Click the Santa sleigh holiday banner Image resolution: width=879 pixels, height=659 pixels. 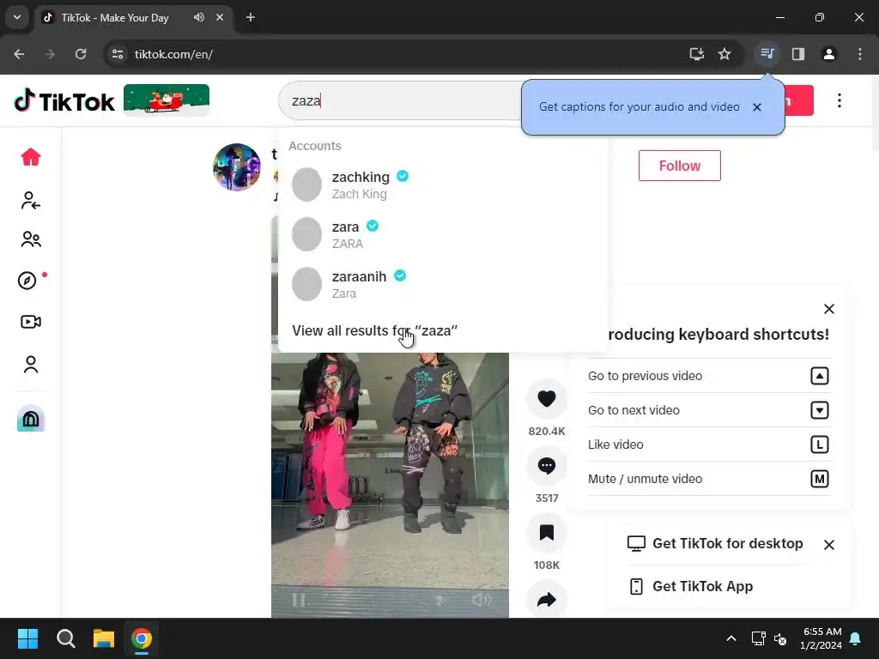pos(167,100)
